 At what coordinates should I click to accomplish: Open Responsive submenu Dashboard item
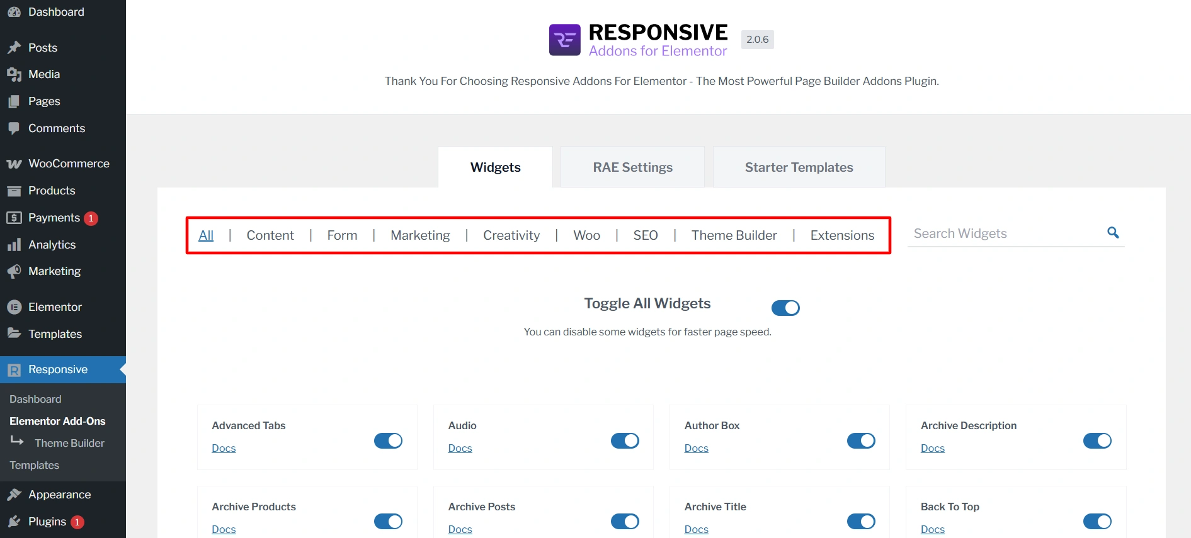coord(35,399)
